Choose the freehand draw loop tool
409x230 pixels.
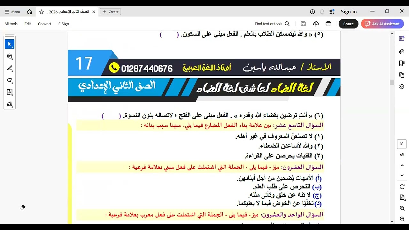coord(10,80)
